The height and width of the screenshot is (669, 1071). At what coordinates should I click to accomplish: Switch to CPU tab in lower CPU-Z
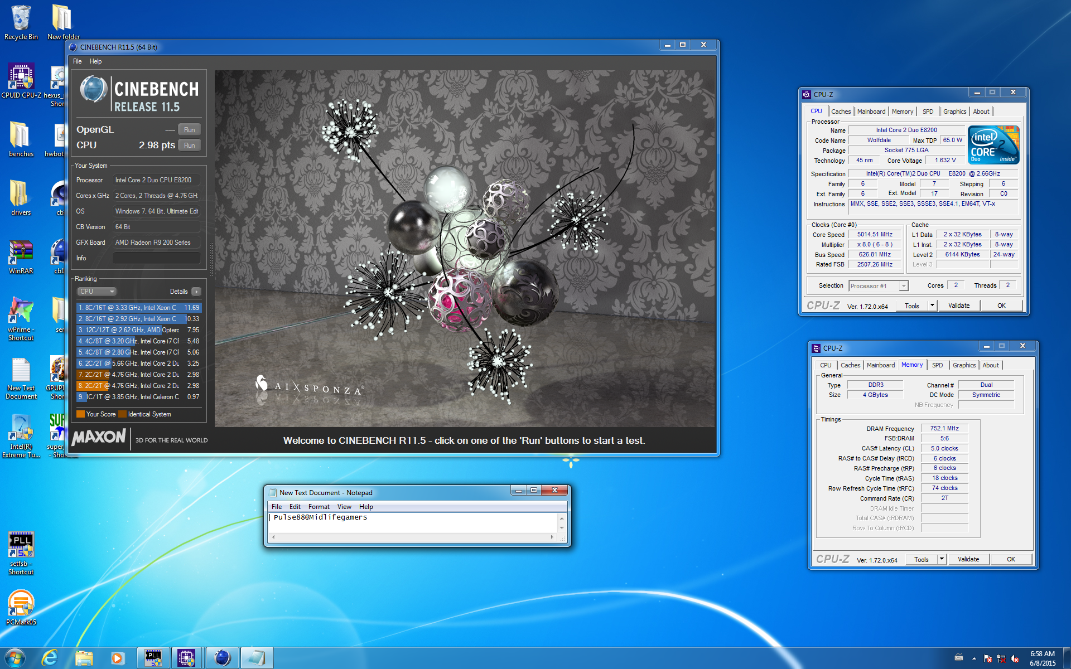[x=826, y=365]
